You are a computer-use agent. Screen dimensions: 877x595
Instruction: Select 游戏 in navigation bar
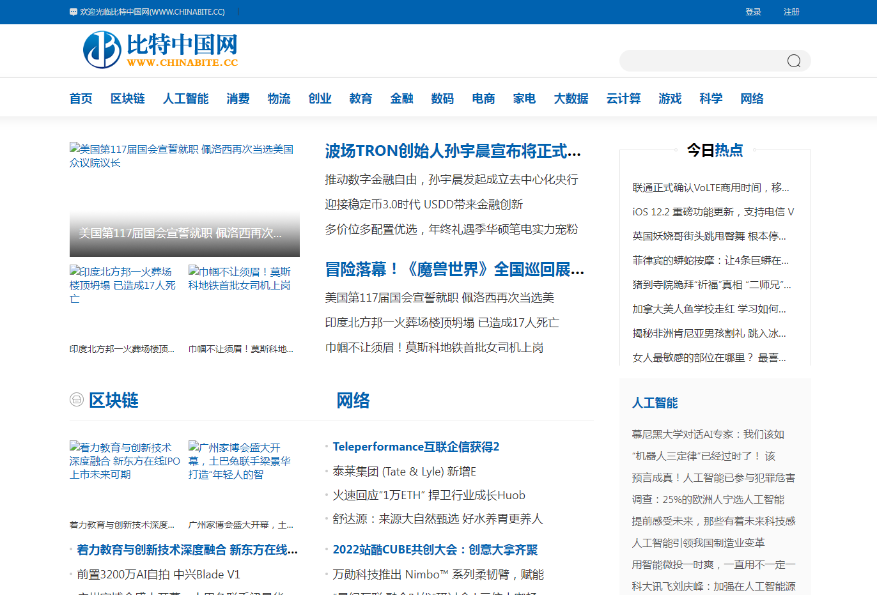(671, 98)
